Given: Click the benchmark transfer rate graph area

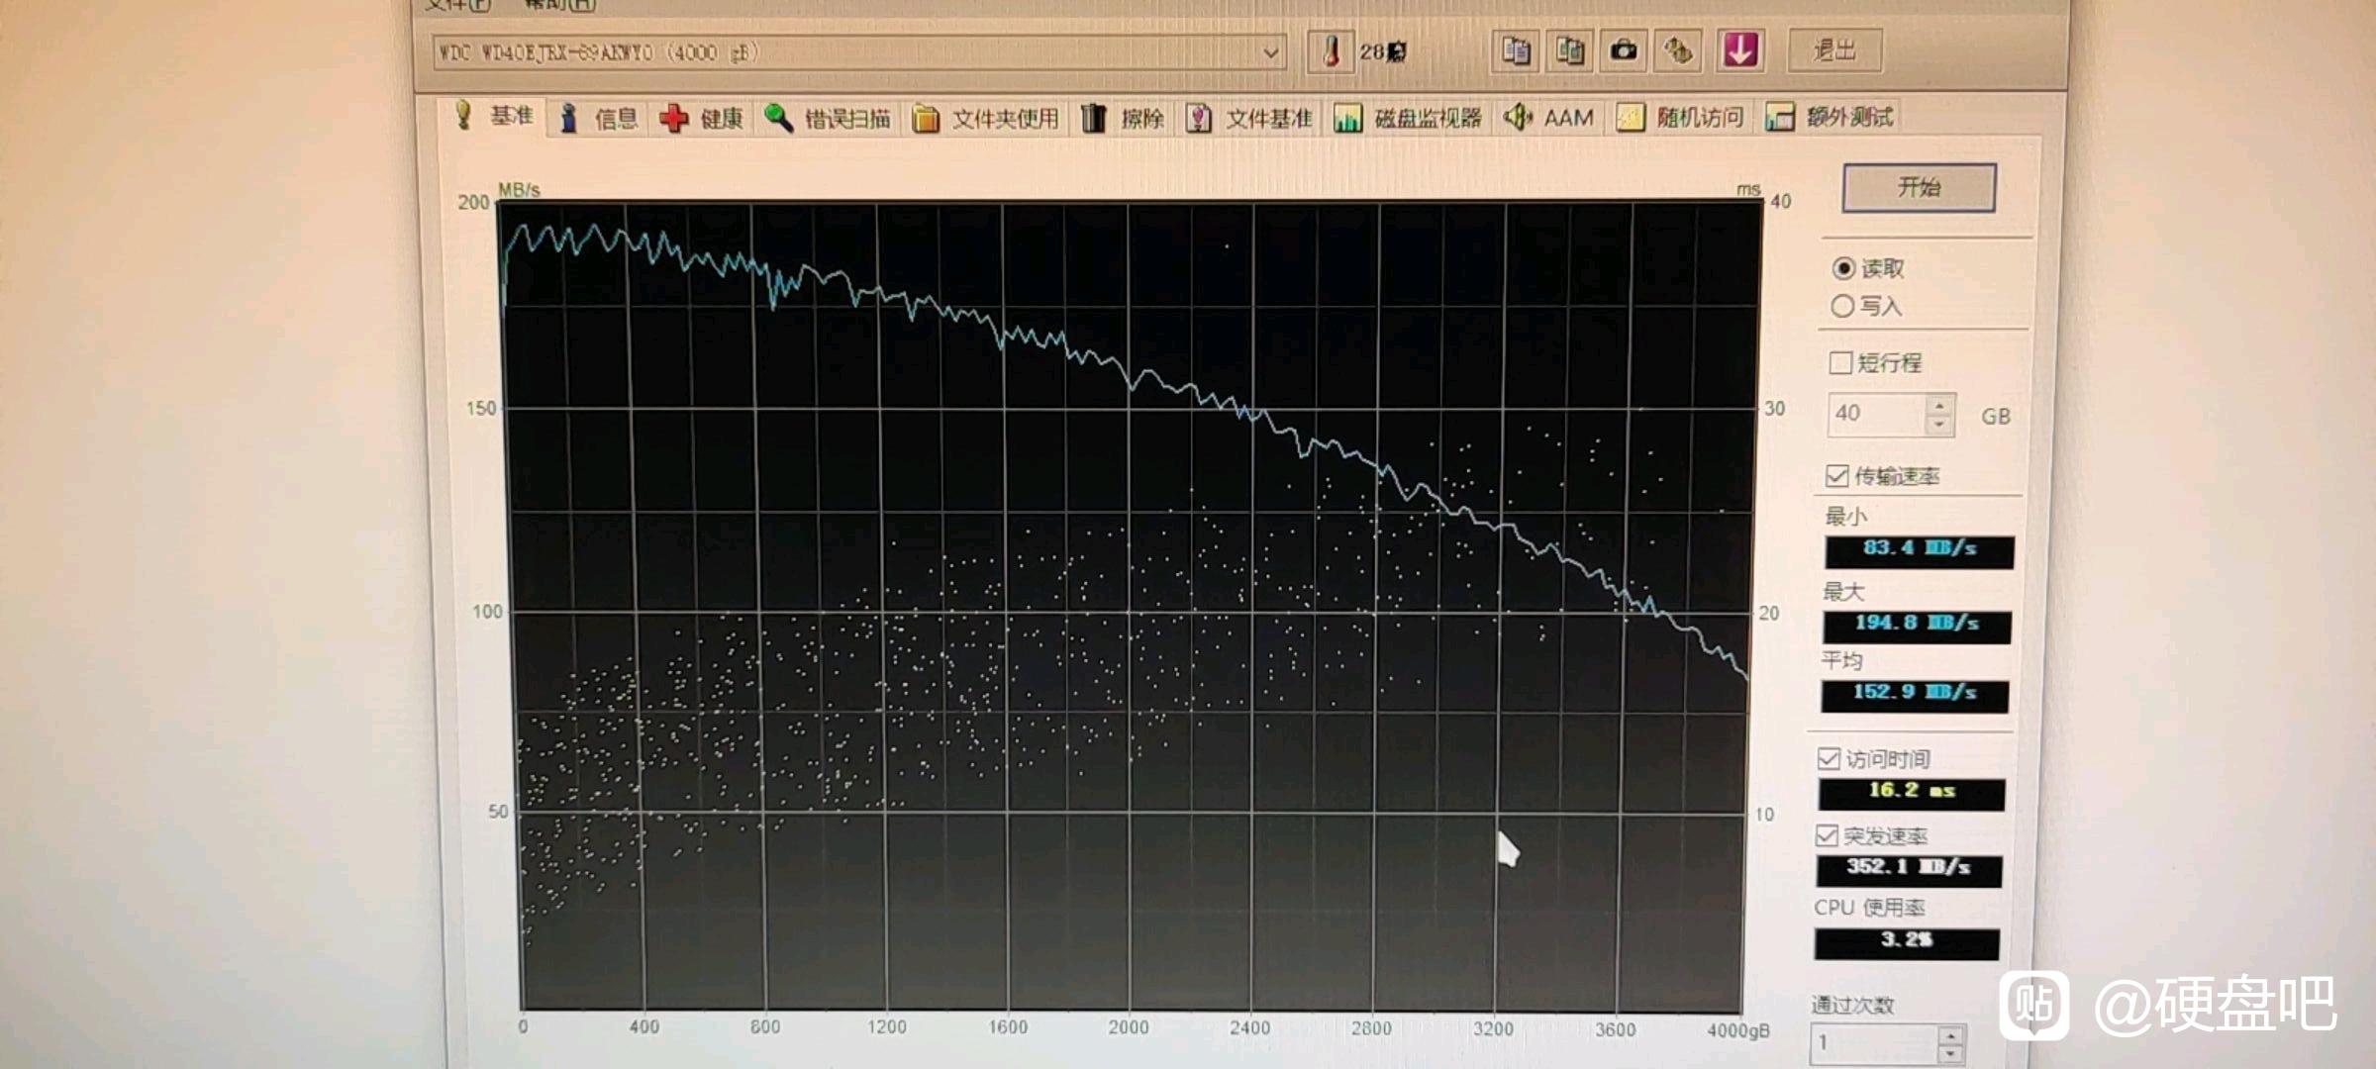Looking at the screenshot, I should [x=1129, y=606].
